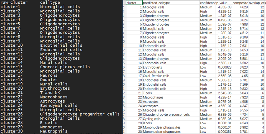Click the 'raw_cluster' heading in the terminal
266x134 pixels.
pos(14,2)
